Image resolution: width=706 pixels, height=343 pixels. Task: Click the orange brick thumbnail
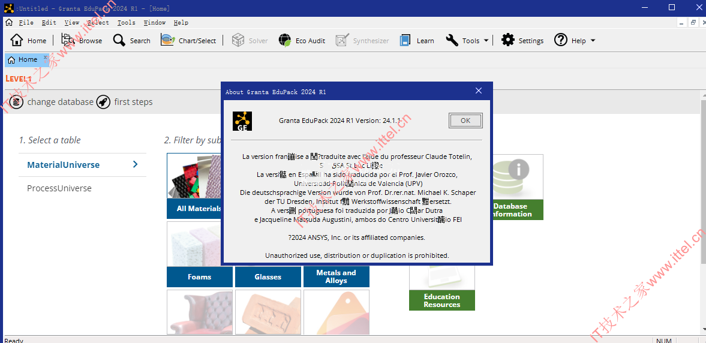pos(268,312)
